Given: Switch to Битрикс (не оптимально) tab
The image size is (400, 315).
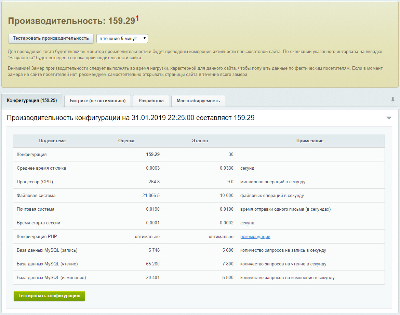Looking at the screenshot, I should coord(98,101).
